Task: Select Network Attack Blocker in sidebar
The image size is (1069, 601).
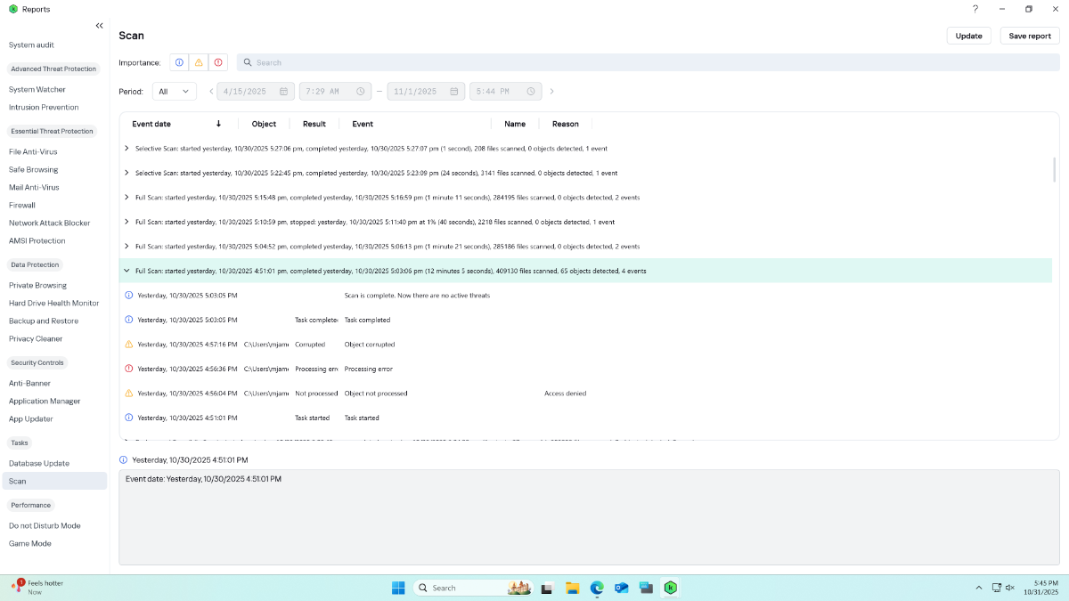Action: (50, 223)
